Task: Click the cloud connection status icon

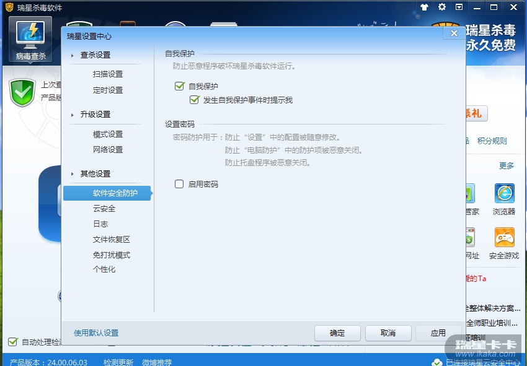Action: [x=437, y=362]
